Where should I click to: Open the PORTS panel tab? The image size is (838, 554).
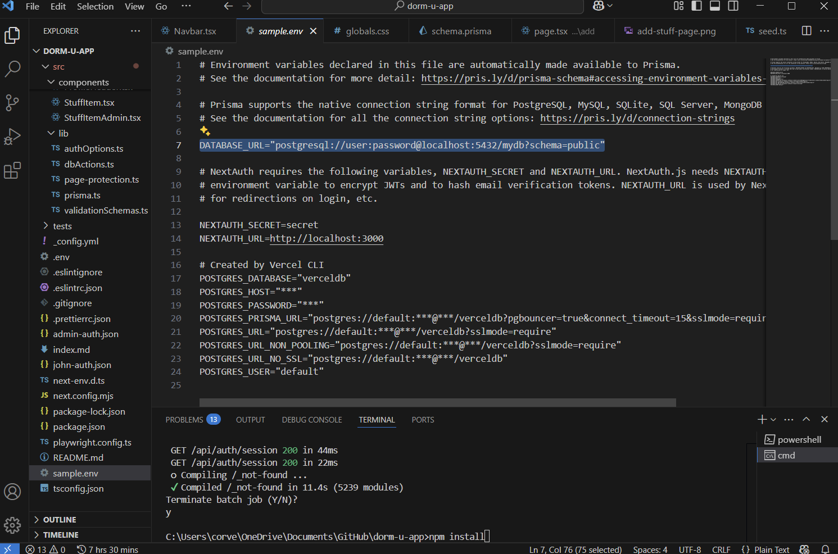[423, 420]
